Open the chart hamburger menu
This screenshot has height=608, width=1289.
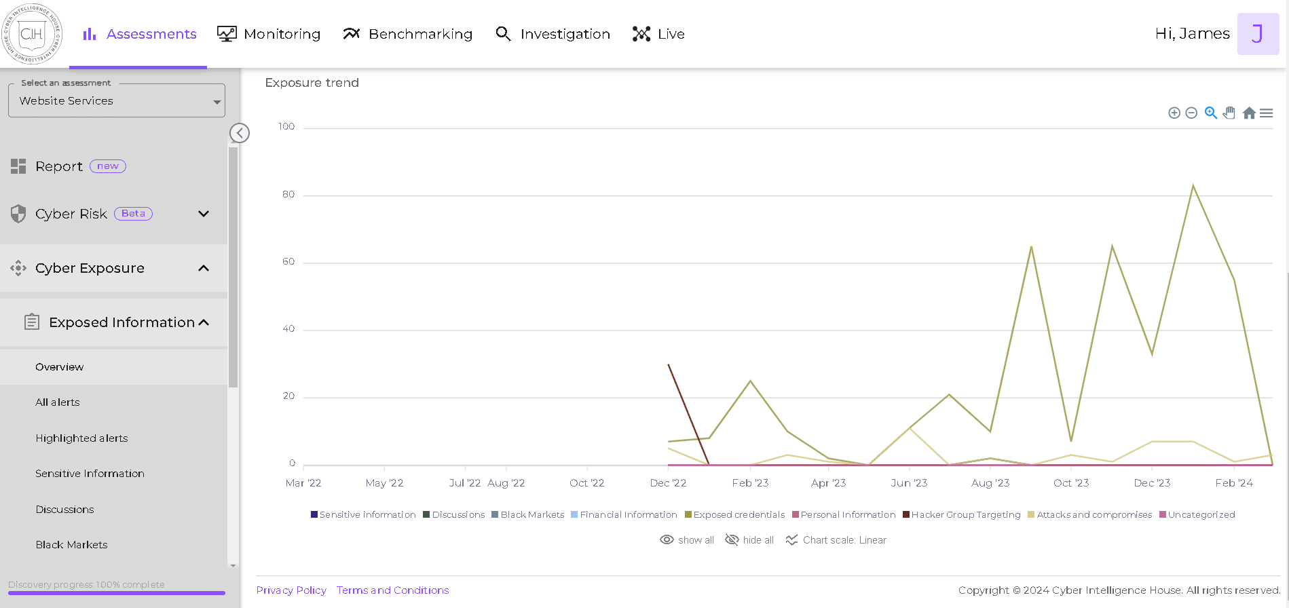[1267, 113]
